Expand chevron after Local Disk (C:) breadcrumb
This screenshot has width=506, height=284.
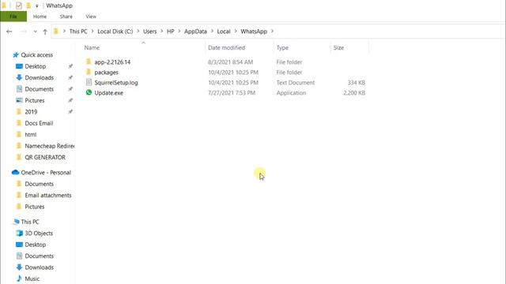[x=138, y=32]
